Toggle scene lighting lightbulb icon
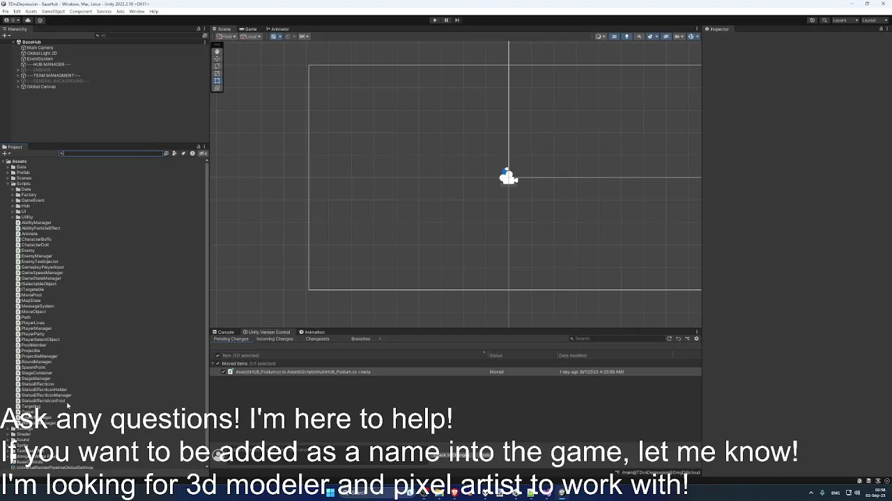The height and width of the screenshot is (501, 892). (626, 36)
